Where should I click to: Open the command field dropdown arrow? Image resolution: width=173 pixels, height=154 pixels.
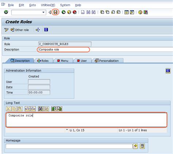point(43,12)
